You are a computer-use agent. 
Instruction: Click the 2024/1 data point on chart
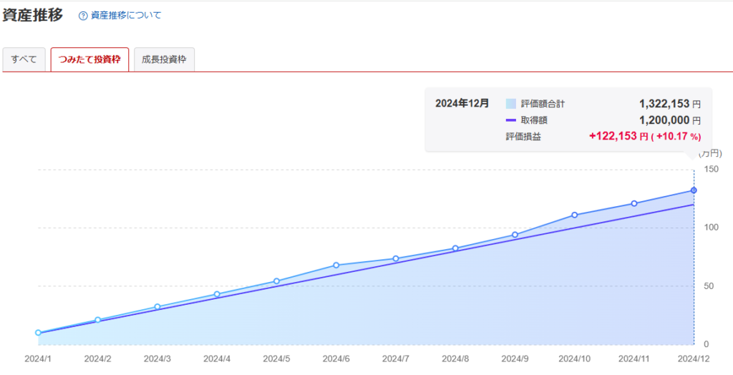coord(38,333)
